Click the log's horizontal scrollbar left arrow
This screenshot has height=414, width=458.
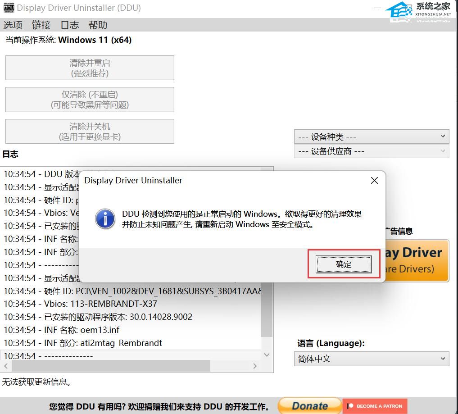pos(6,366)
